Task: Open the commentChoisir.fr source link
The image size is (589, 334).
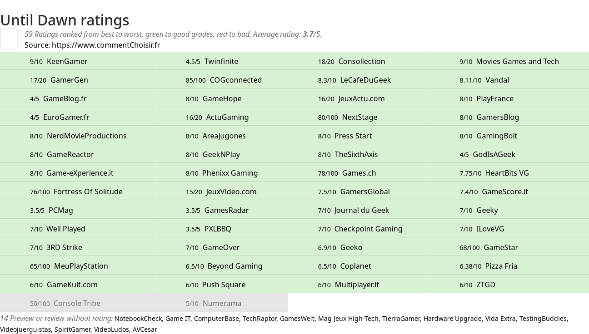Action: tap(105, 45)
